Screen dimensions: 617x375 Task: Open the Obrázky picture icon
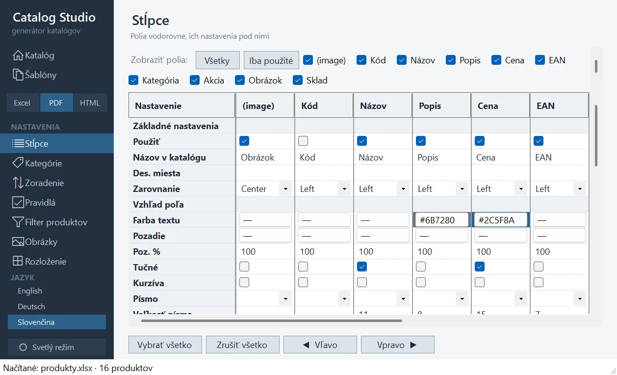click(x=18, y=242)
